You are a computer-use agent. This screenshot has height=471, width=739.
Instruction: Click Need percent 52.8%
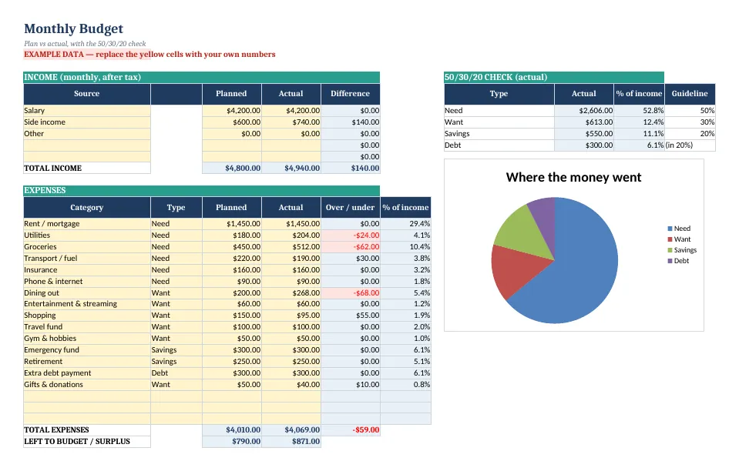(x=639, y=111)
